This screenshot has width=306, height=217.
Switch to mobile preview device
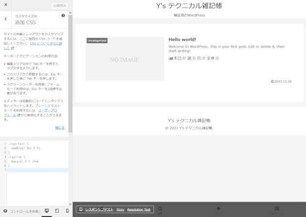coord(67,211)
